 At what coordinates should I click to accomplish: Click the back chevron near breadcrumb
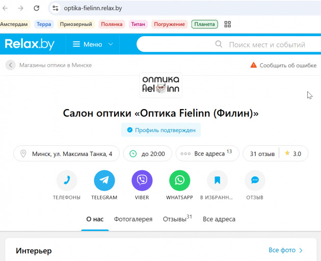(x=10, y=65)
